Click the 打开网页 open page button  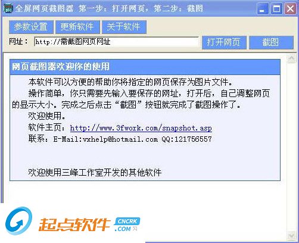point(224,42)
